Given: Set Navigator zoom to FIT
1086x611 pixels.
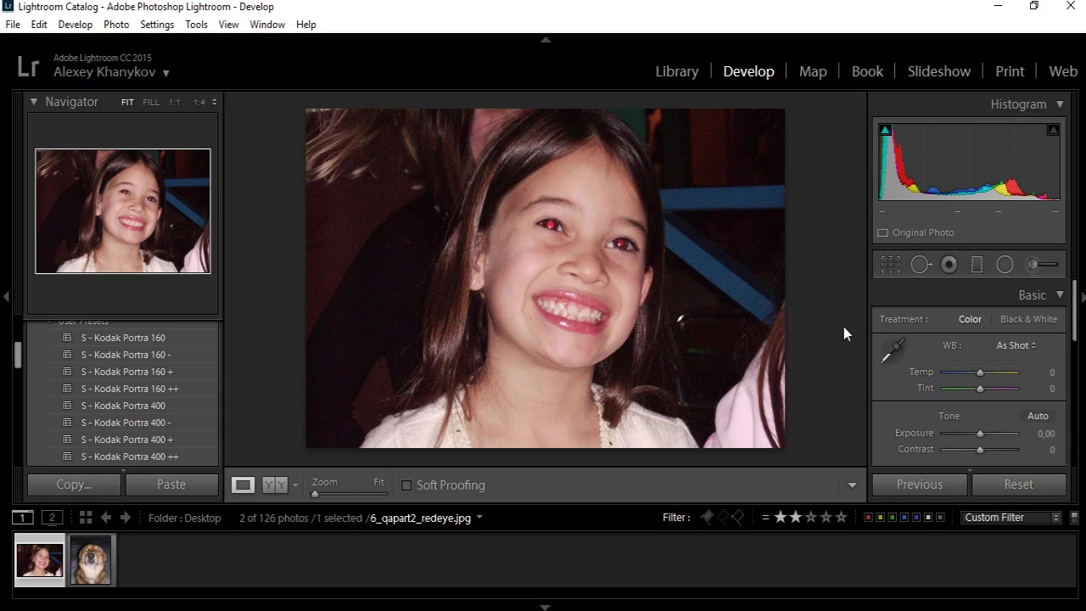Looking at the screenshot, I should click(127, 102).
